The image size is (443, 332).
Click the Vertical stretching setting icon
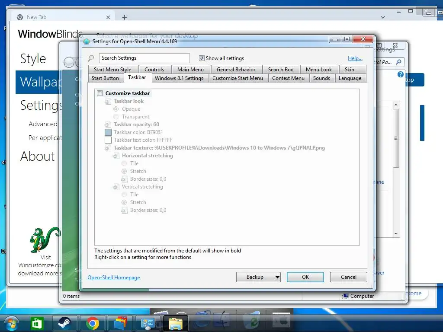(x=116, y=187)
